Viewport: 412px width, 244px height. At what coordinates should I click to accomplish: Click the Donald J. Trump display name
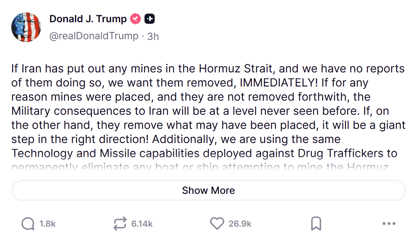tap(88, 19)
